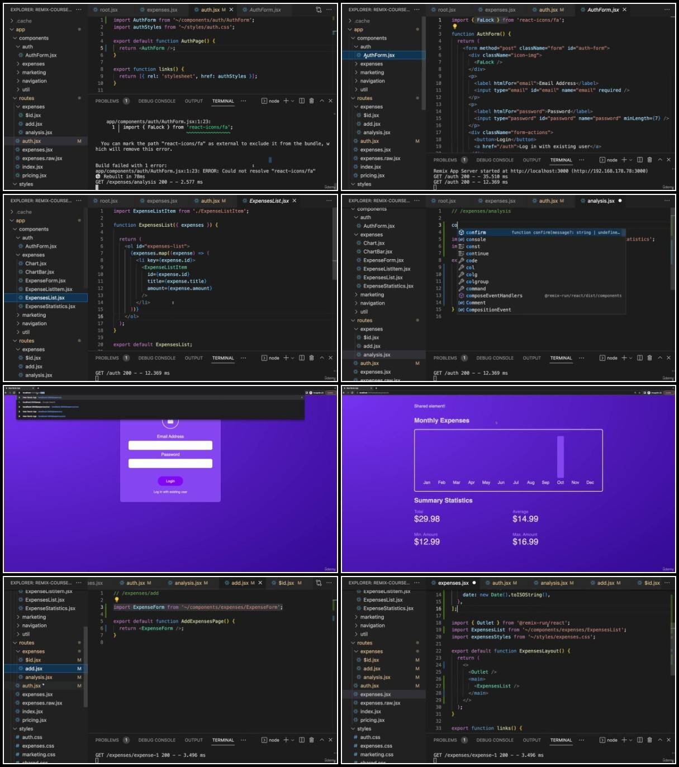679x767 pixels.
Task: Open new-terminal dropdown arrow in 'Build failed' window
Action: (293, 101)
